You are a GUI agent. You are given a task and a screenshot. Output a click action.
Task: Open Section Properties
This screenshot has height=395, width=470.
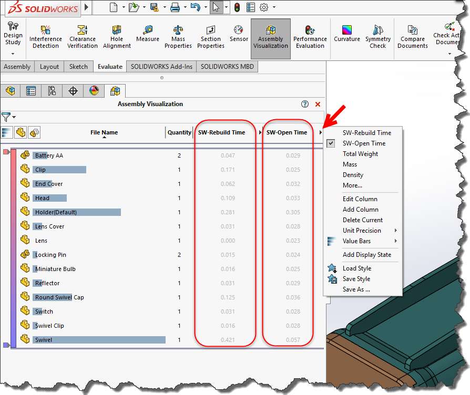(211, 37)
